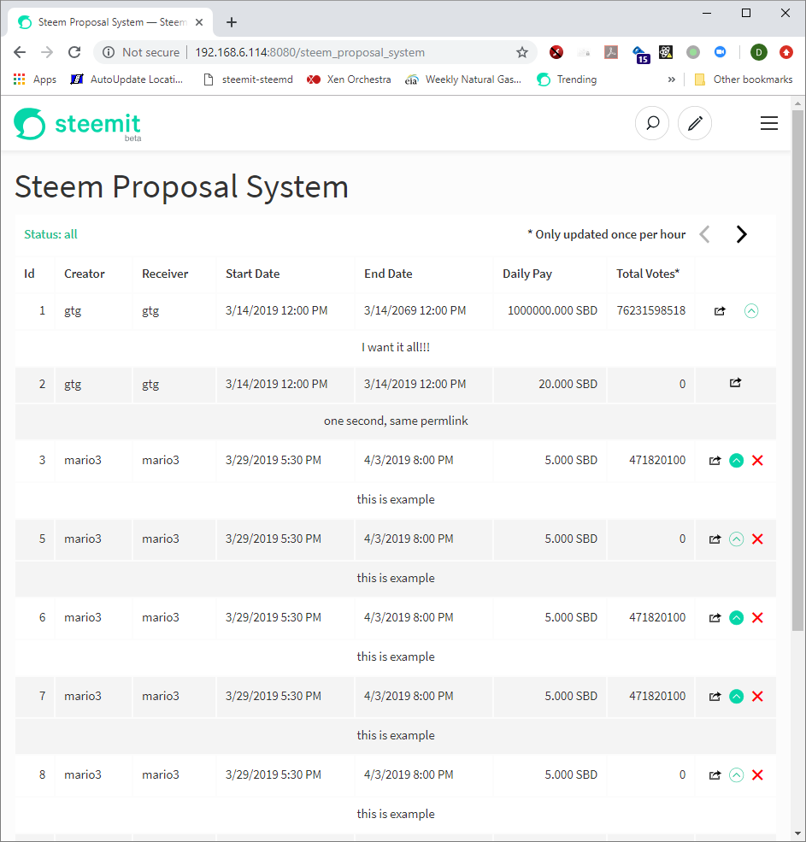Remove proposal 3 with red X
The height and width of the screenshot is (842, 806).
[x=757, y=461]
